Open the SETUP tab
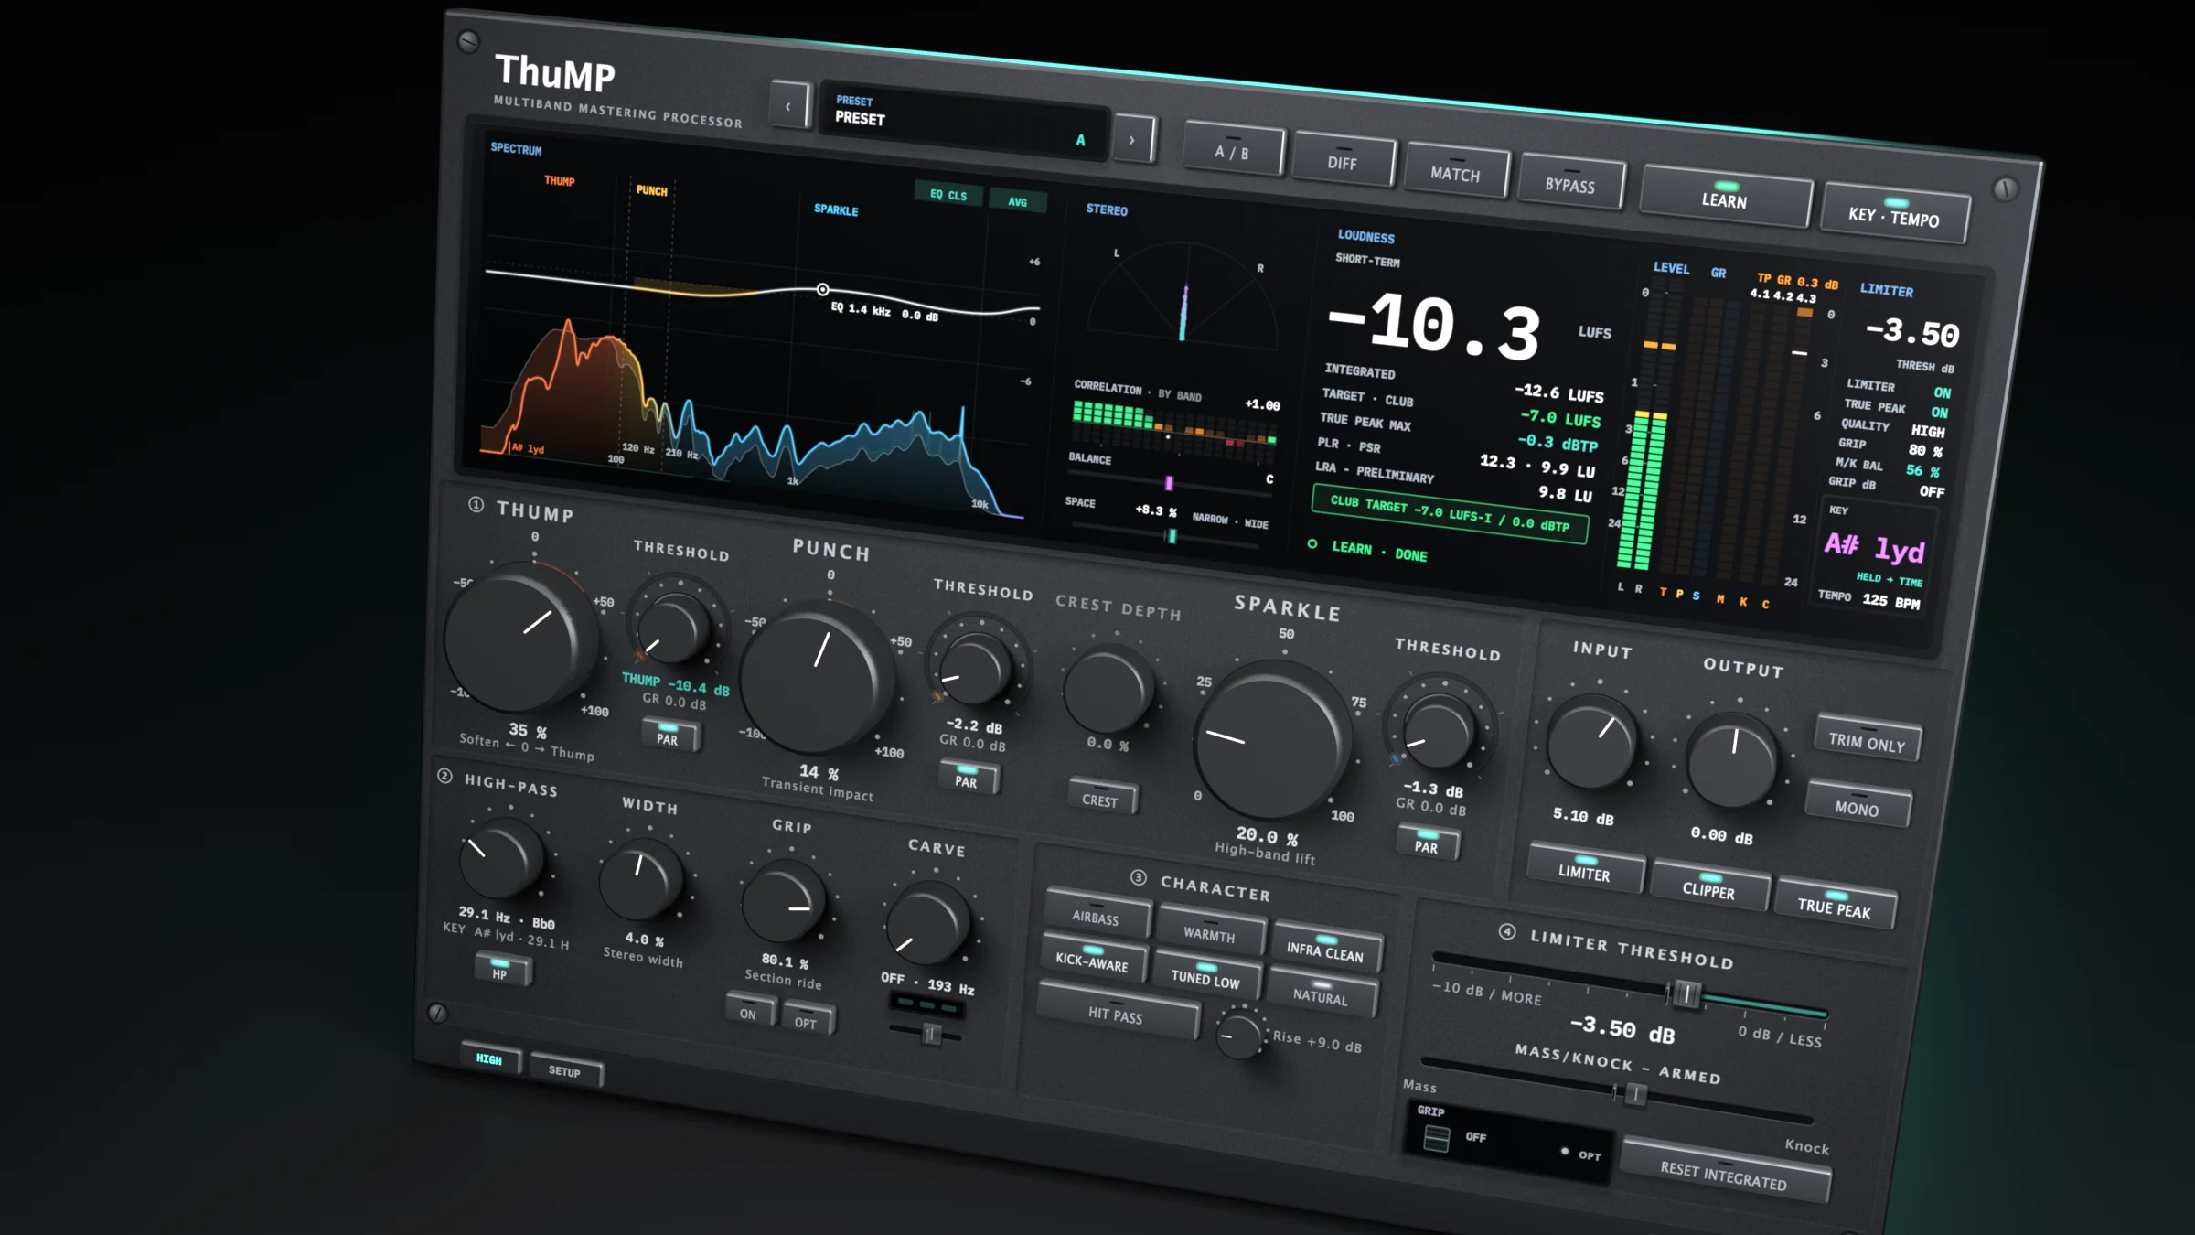 565,1070
